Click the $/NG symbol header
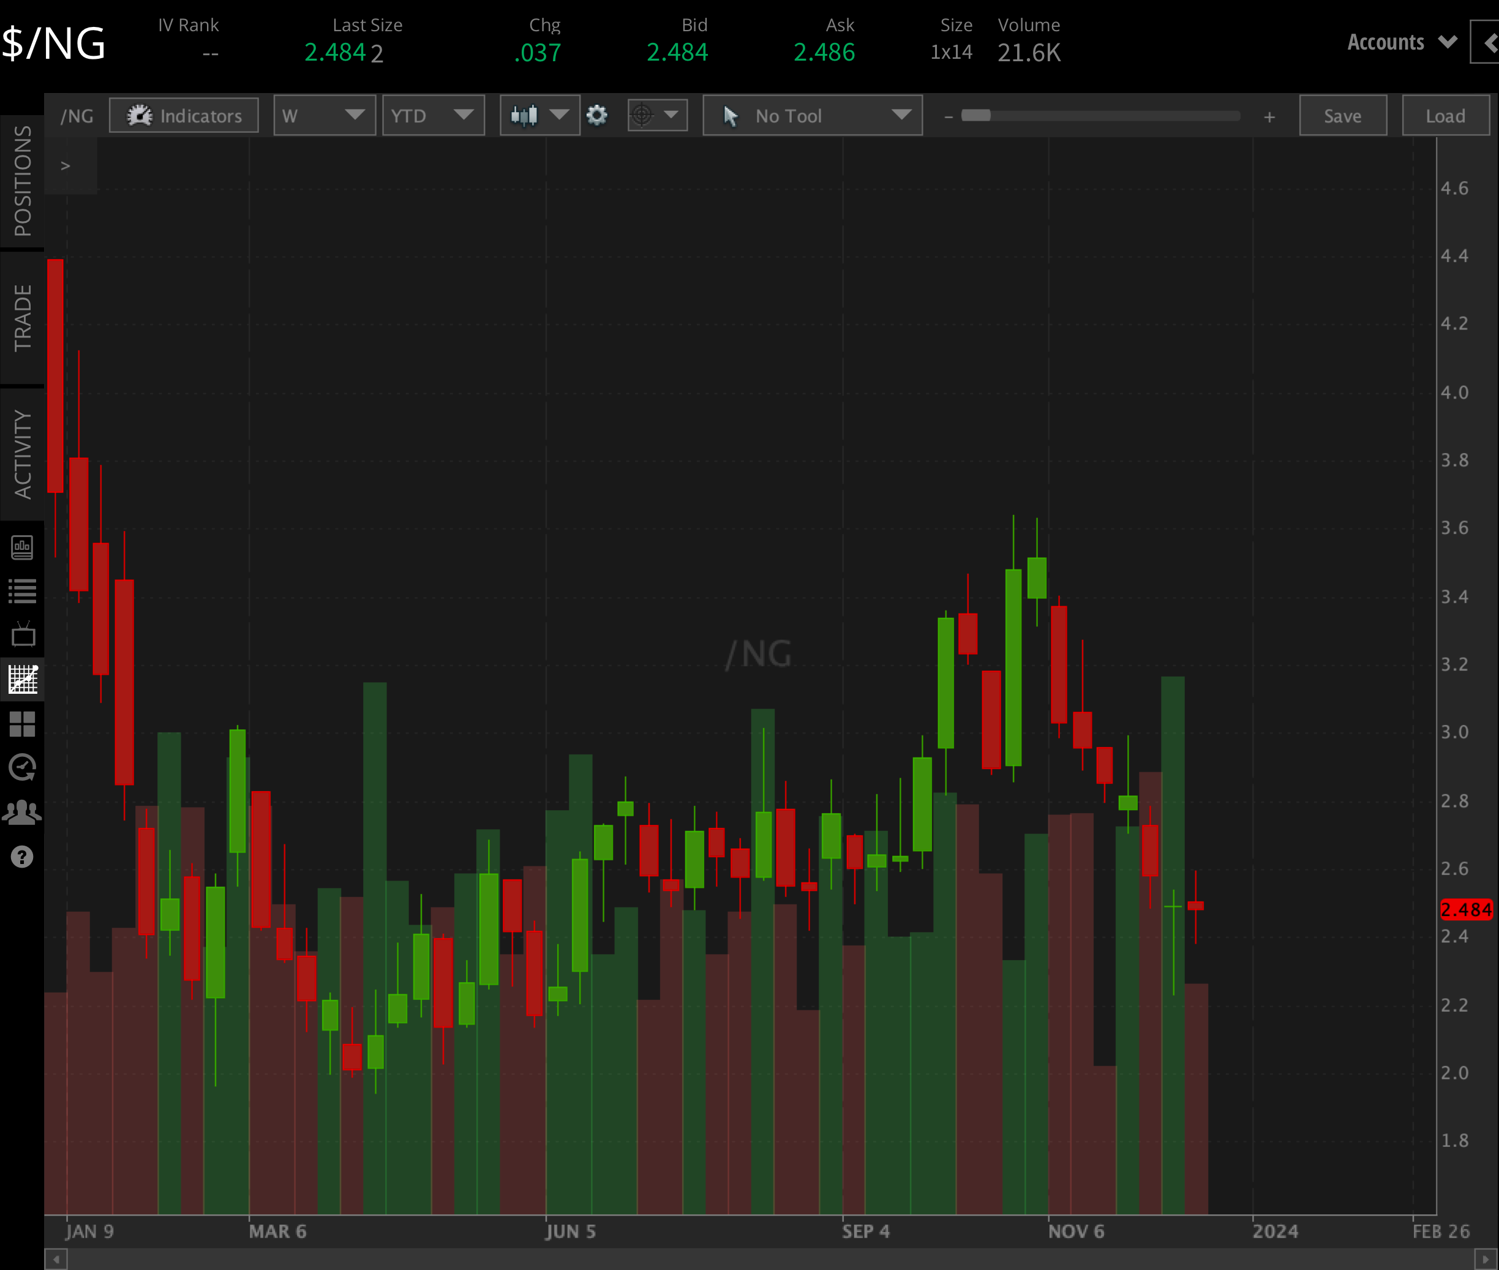Screen dimensions: 1499x1270 53,43
